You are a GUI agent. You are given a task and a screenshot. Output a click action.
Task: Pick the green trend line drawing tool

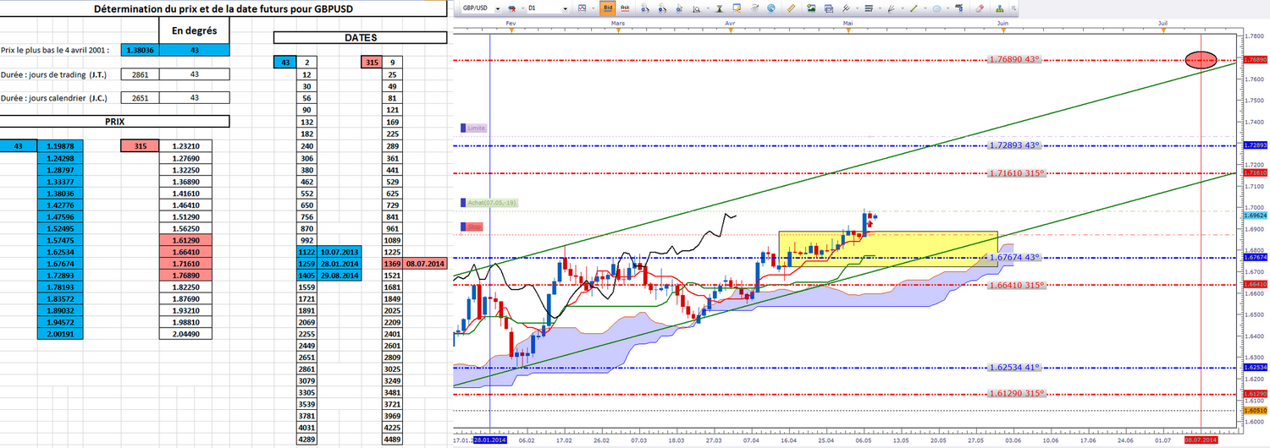coord(914,8)
